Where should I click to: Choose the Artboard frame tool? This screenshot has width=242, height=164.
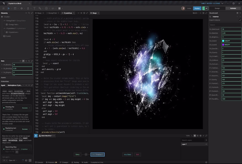[x=15, y=8]
